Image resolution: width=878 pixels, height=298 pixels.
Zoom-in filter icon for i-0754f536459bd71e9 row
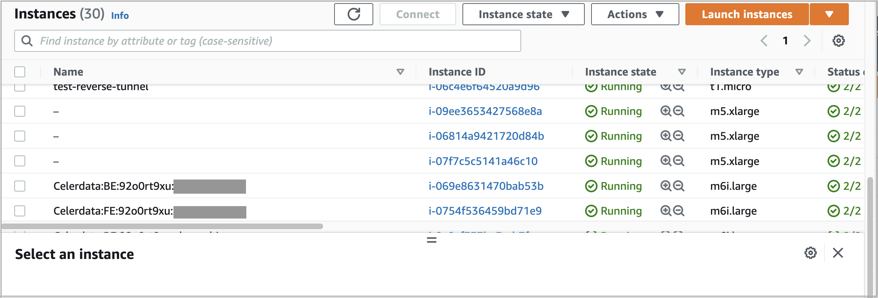tap(666, 211)
